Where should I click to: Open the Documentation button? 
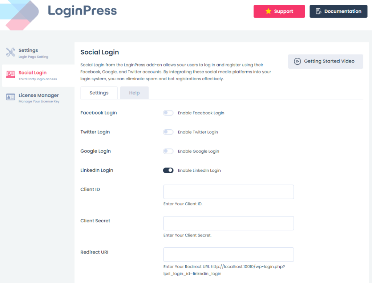click(x=338, y=11)
